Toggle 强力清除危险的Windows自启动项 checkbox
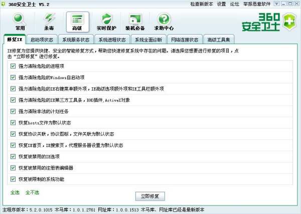 tap(13, 77)
